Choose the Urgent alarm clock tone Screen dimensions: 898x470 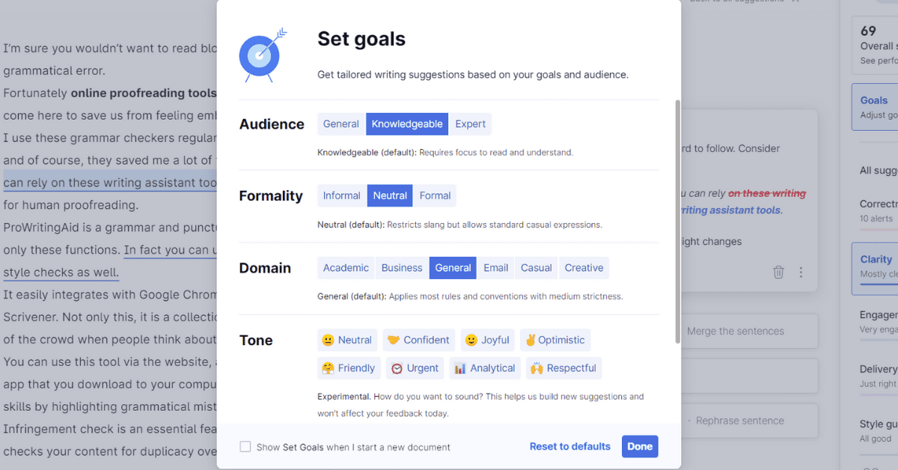point(415,368)
